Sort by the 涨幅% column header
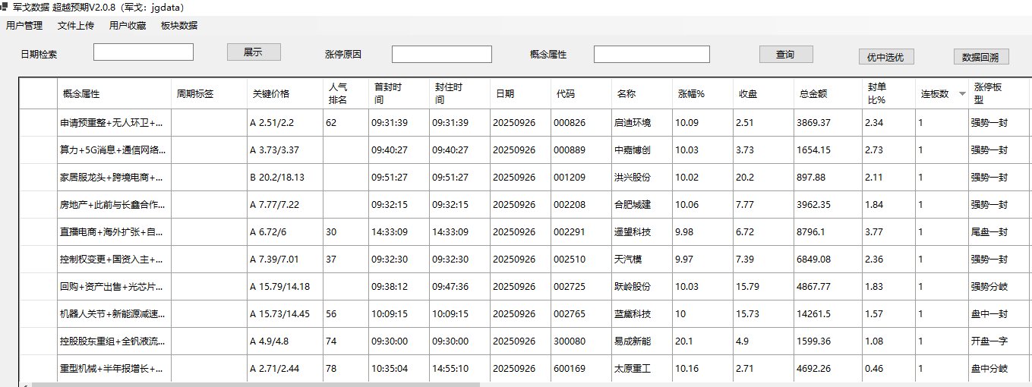 click(691, 94)
